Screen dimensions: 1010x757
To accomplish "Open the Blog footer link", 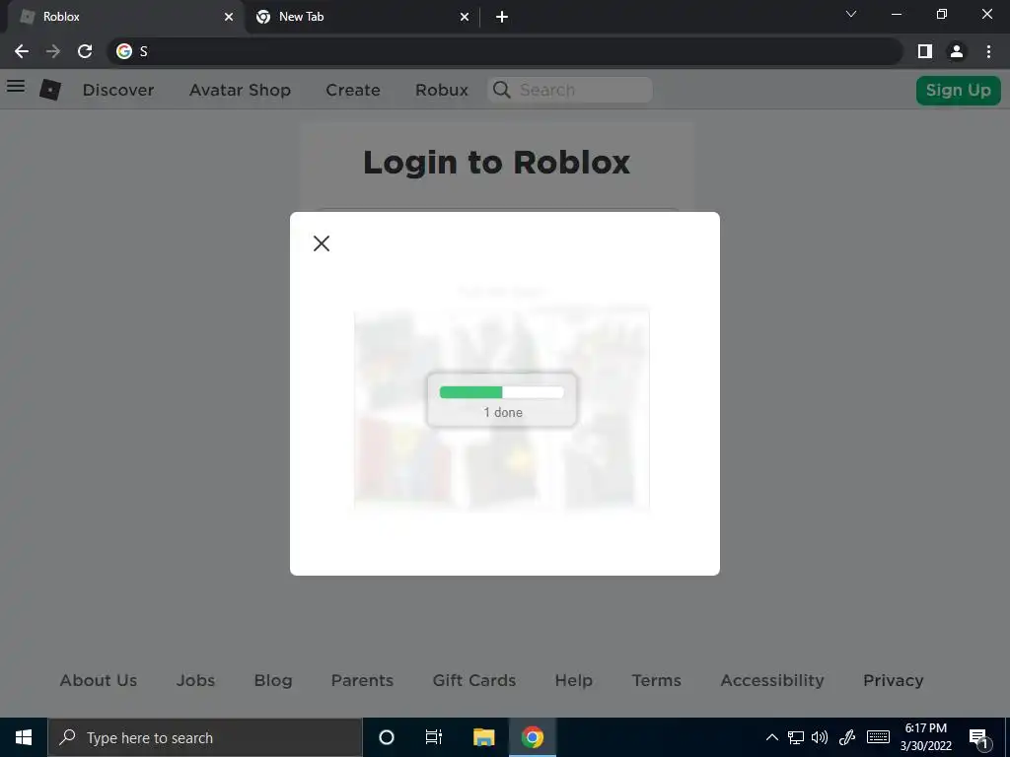I will click(x=273, y=680).
